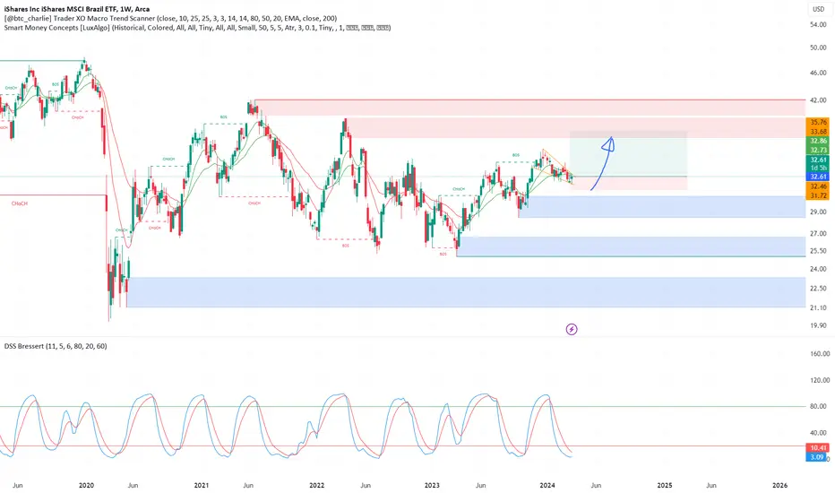This screenshot has width=835, height=493.
Task: Select the DSS Bressert indicator legend
Action: [x=56, y=346]
